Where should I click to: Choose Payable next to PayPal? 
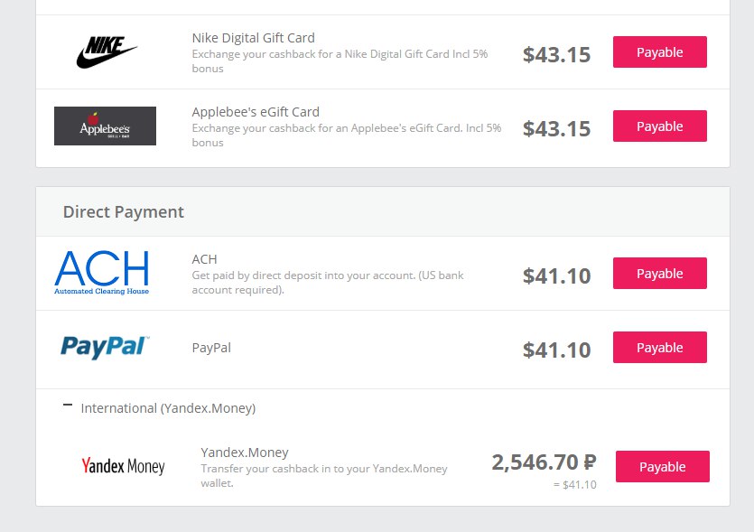[660, 348]
